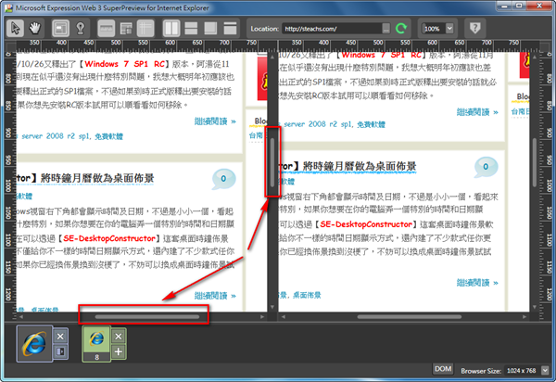Click right pane scroll-left arrow

click(x=284, y=317)
